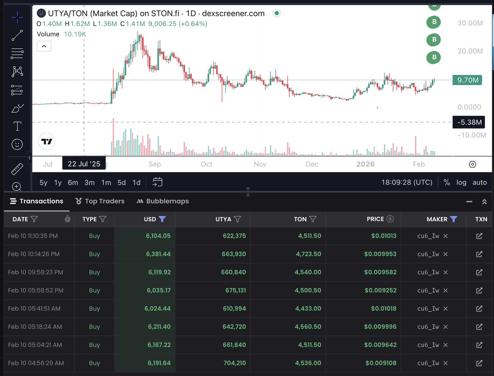Viewport: 494px width, 376px height.
Task: Open the 10:14:26 PM transaction link
Action: (x=479, y=254)
